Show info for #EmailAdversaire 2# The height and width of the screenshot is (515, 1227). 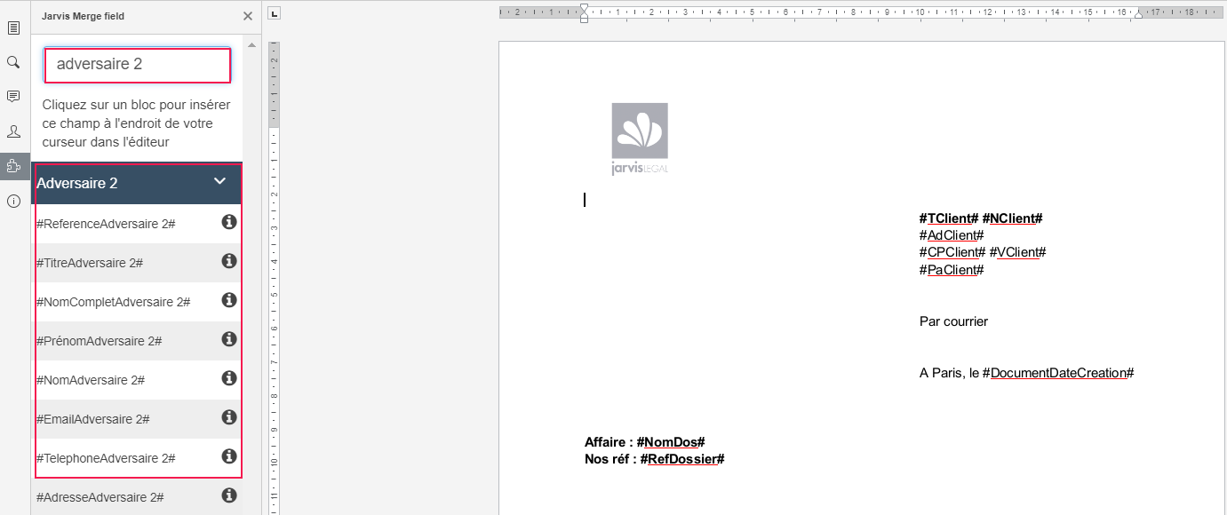(x=228, y=417)
